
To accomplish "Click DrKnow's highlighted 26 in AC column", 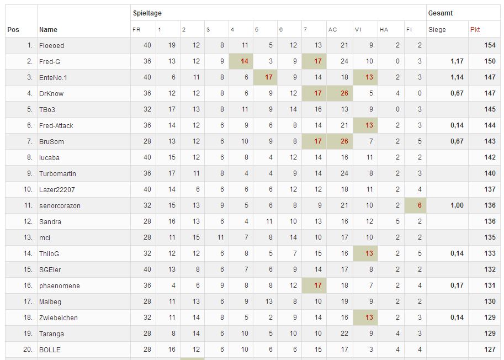I will click(x=344, y=93).
